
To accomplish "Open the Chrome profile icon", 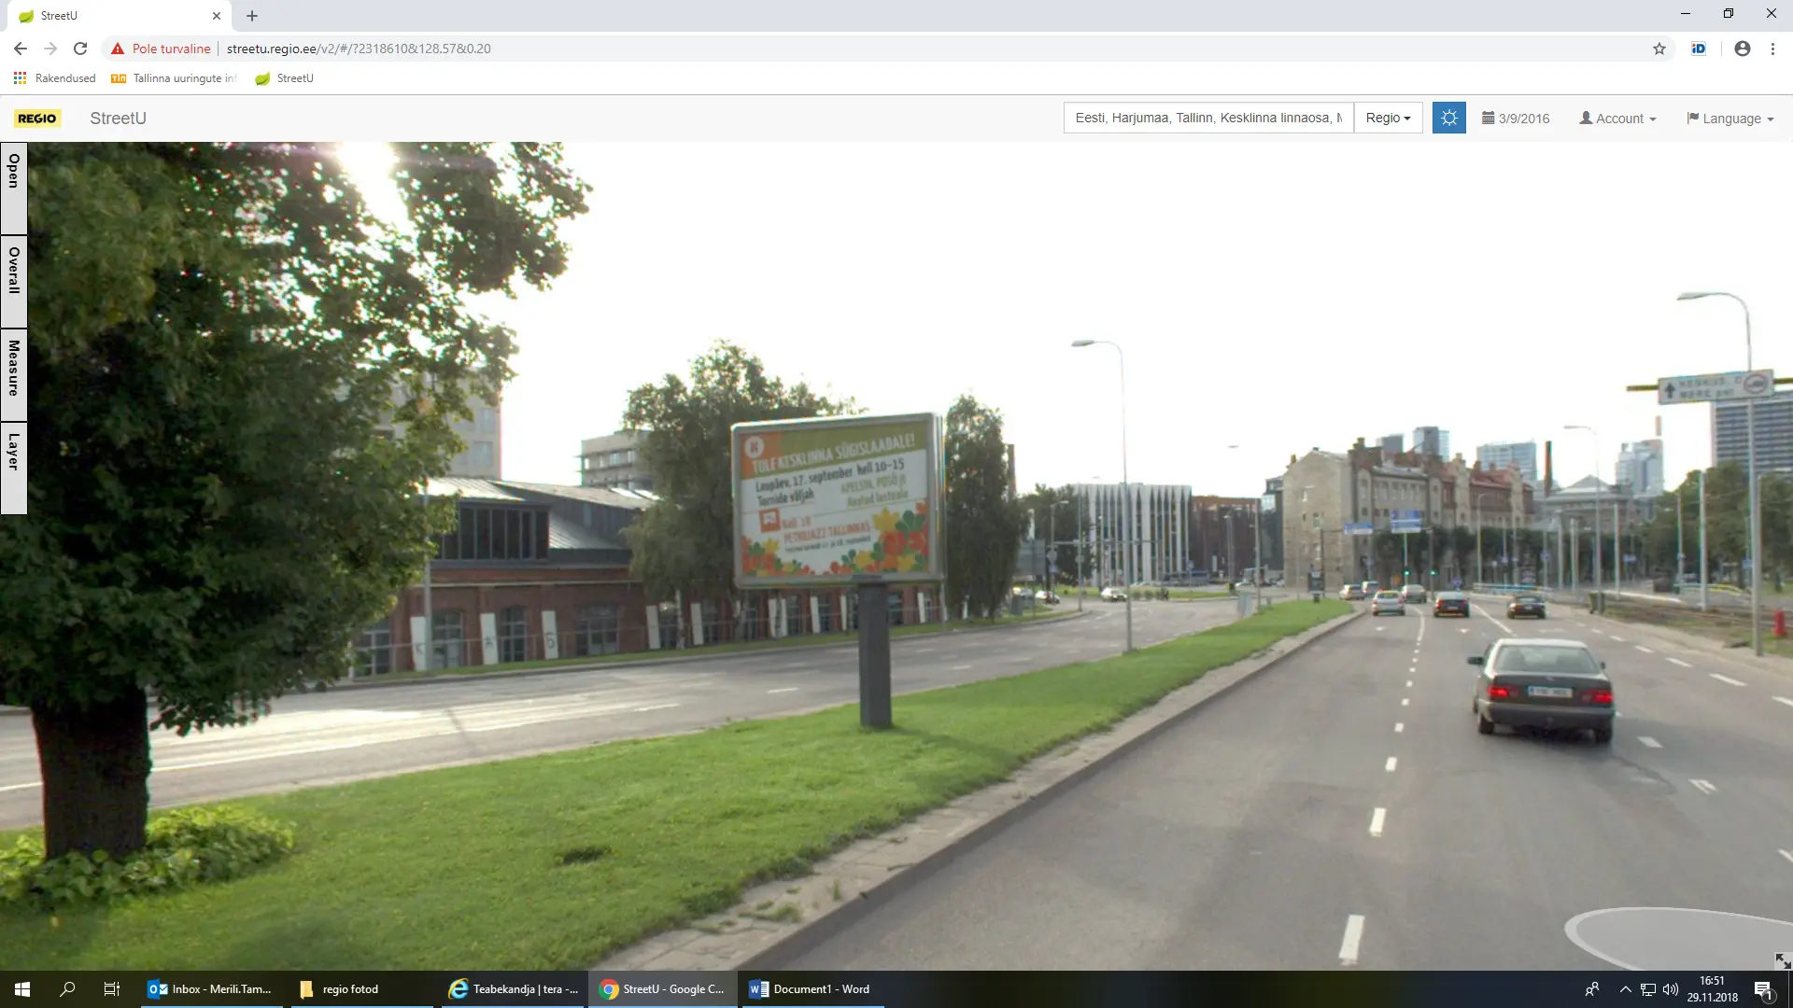I will [1742, 49].
